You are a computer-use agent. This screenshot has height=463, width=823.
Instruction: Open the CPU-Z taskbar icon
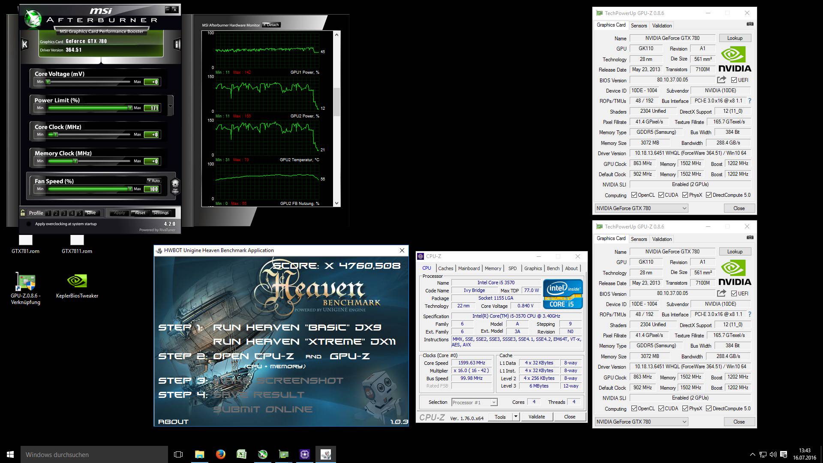(x=304, y=454)
